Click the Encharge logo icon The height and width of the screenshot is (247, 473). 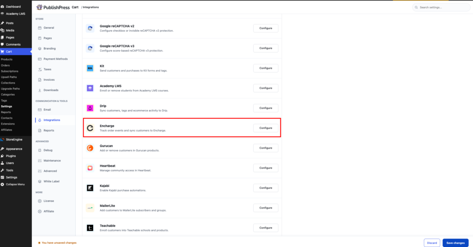(90, 128)
